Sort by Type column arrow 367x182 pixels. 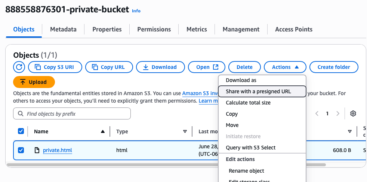click(x=185, y=131)
